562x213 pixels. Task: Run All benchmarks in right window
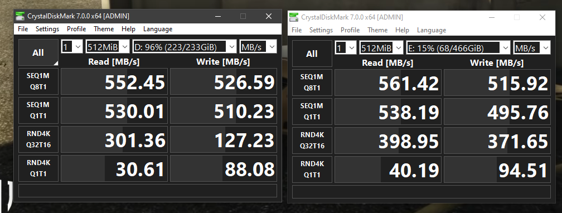tap(312, 54)
